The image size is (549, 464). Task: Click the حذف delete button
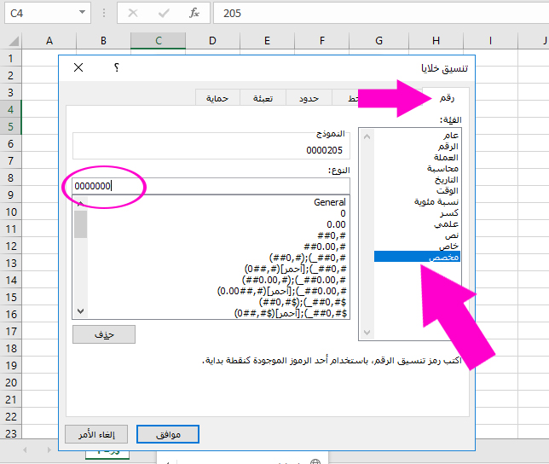[x=104, y=334]
